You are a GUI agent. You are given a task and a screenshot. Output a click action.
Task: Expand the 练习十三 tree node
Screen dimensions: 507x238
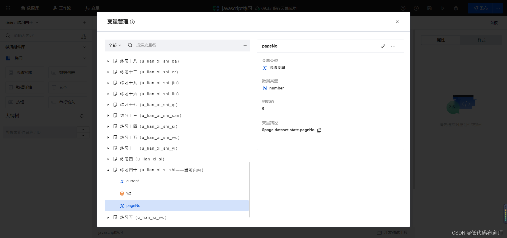coord(108,116)
